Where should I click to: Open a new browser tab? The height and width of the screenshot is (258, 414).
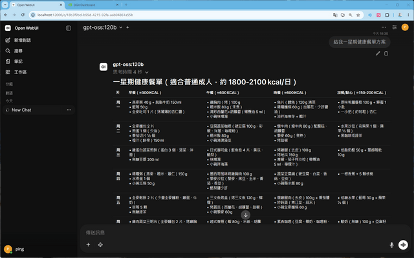pos(126,5)
